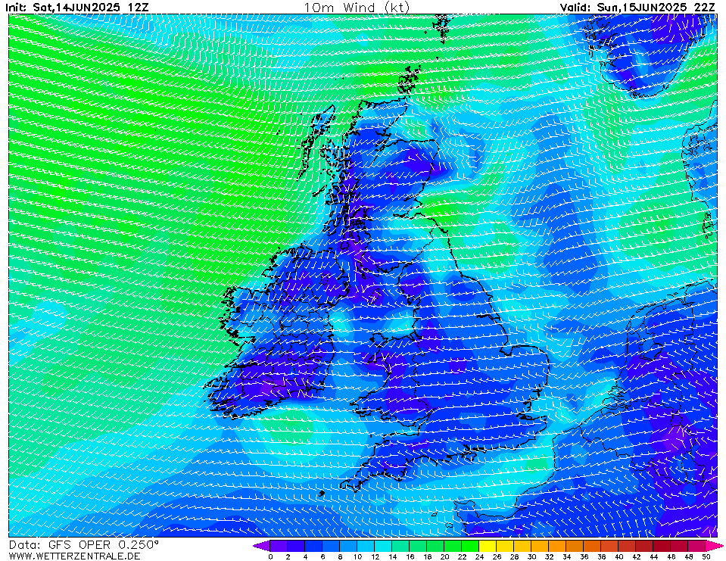Viewport: 726px width, 561px height.
Task: Click the yellow 24–26 kt legend swatch
Action: (488, 546)
